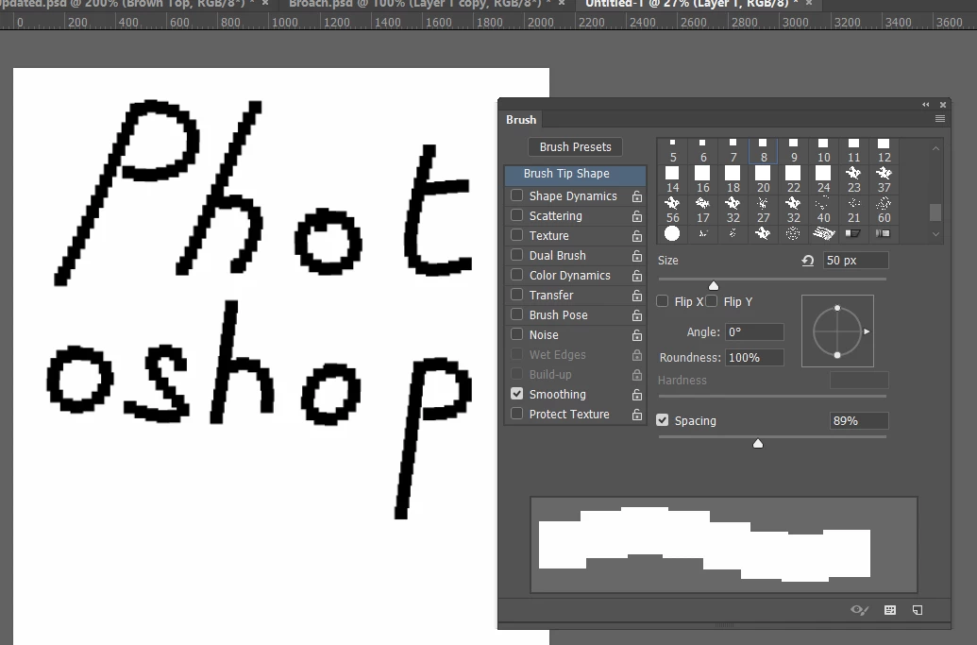The height and width of the screenshot is (645, 977).
Task: Open the Brush panel flyout menu
Action: click(x=940, y=119)
